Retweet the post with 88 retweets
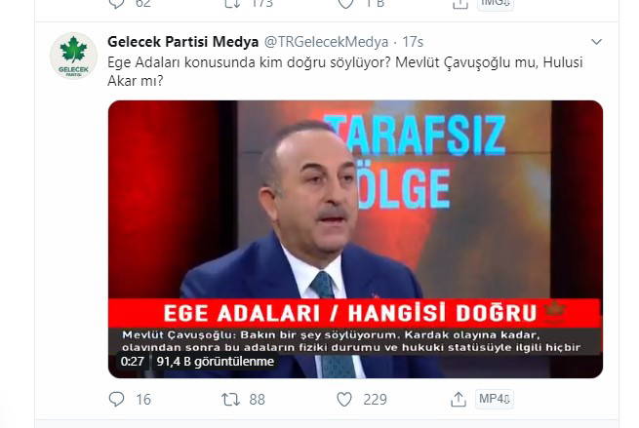 coord(230,399)
